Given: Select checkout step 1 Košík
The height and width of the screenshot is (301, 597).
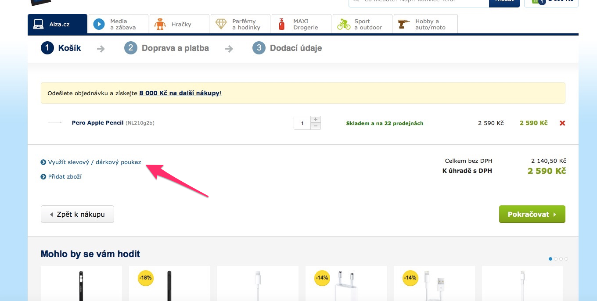Looking at the screenshot, I should coord(61,48).
